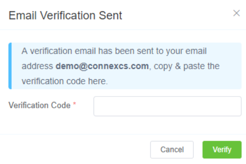Screen dimensions: 246x164
Task: Click the blue accent bar of alert
Action: [10, 66]
